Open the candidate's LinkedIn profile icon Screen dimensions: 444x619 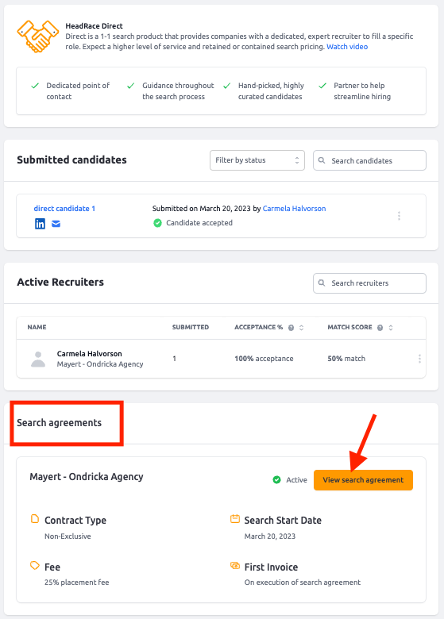point(40,224)
